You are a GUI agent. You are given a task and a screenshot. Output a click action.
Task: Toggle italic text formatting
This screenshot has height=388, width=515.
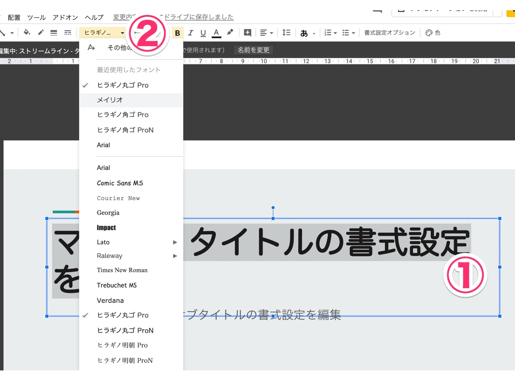click(x=191, y=33)
